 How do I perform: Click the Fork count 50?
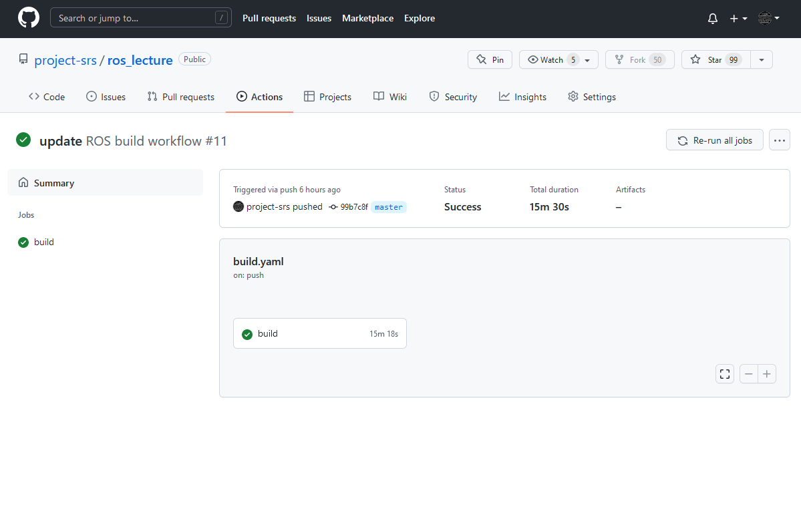(x=657, y=60)
